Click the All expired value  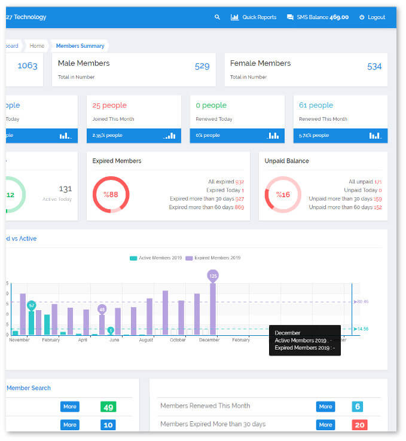[239, 182]
